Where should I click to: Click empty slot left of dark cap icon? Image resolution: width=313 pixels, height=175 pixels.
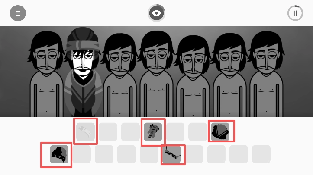(x=197, y=132)
